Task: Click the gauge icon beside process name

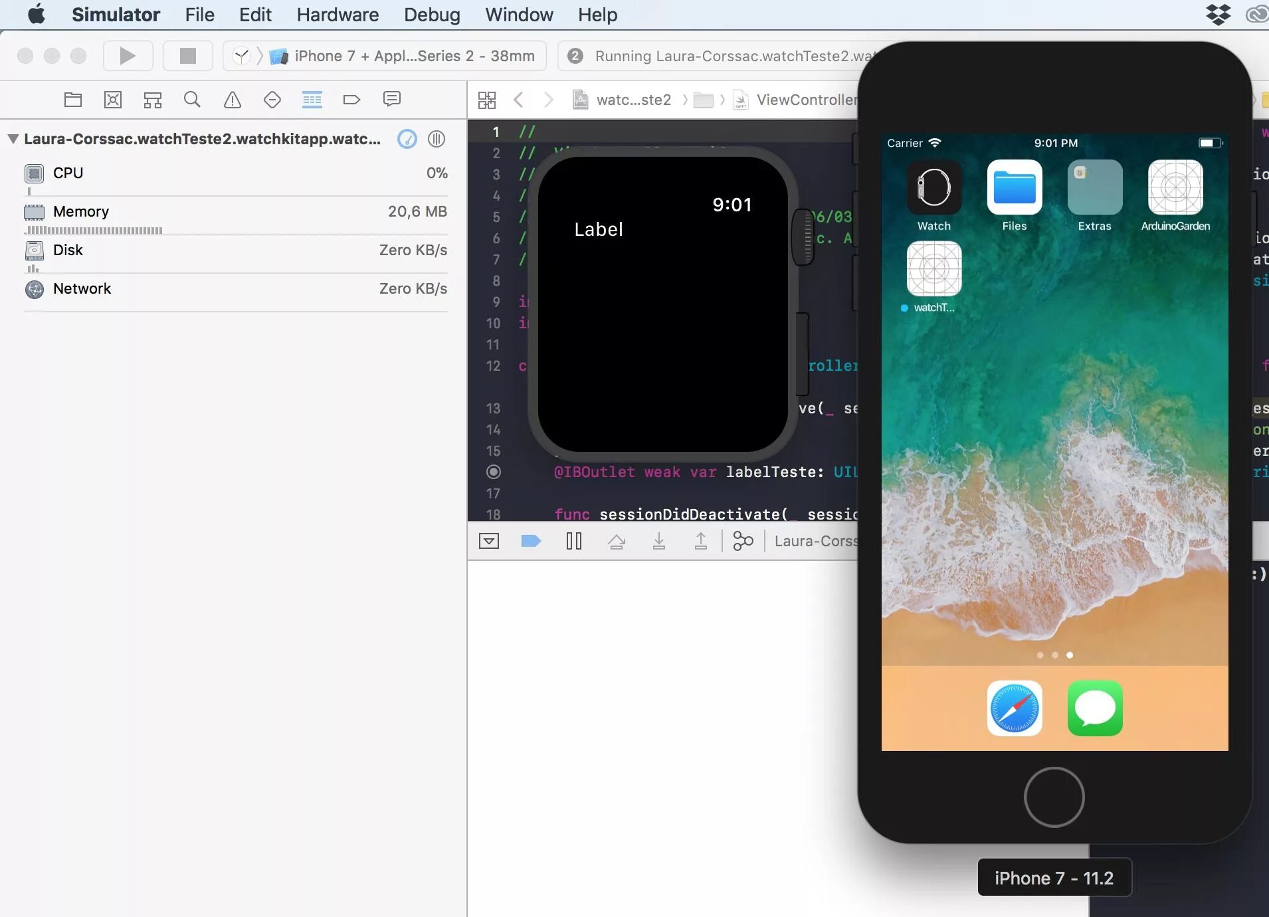Action: pos(407,139)
